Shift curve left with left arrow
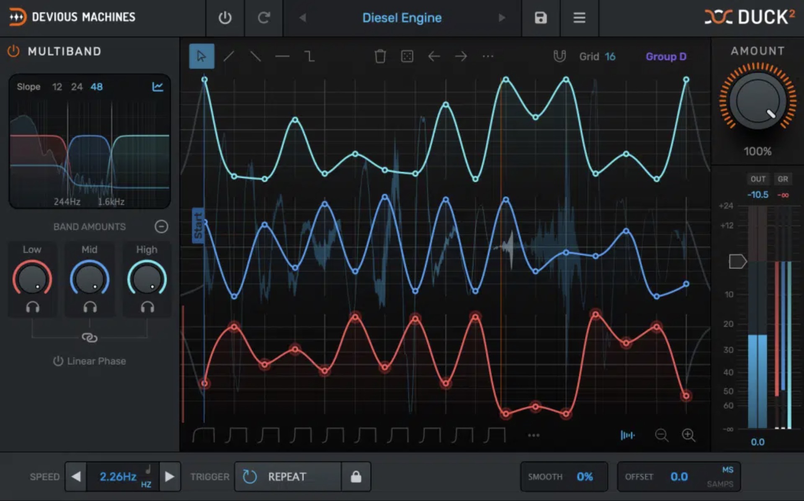The image size is (804, 501). (x=434, y=56)
